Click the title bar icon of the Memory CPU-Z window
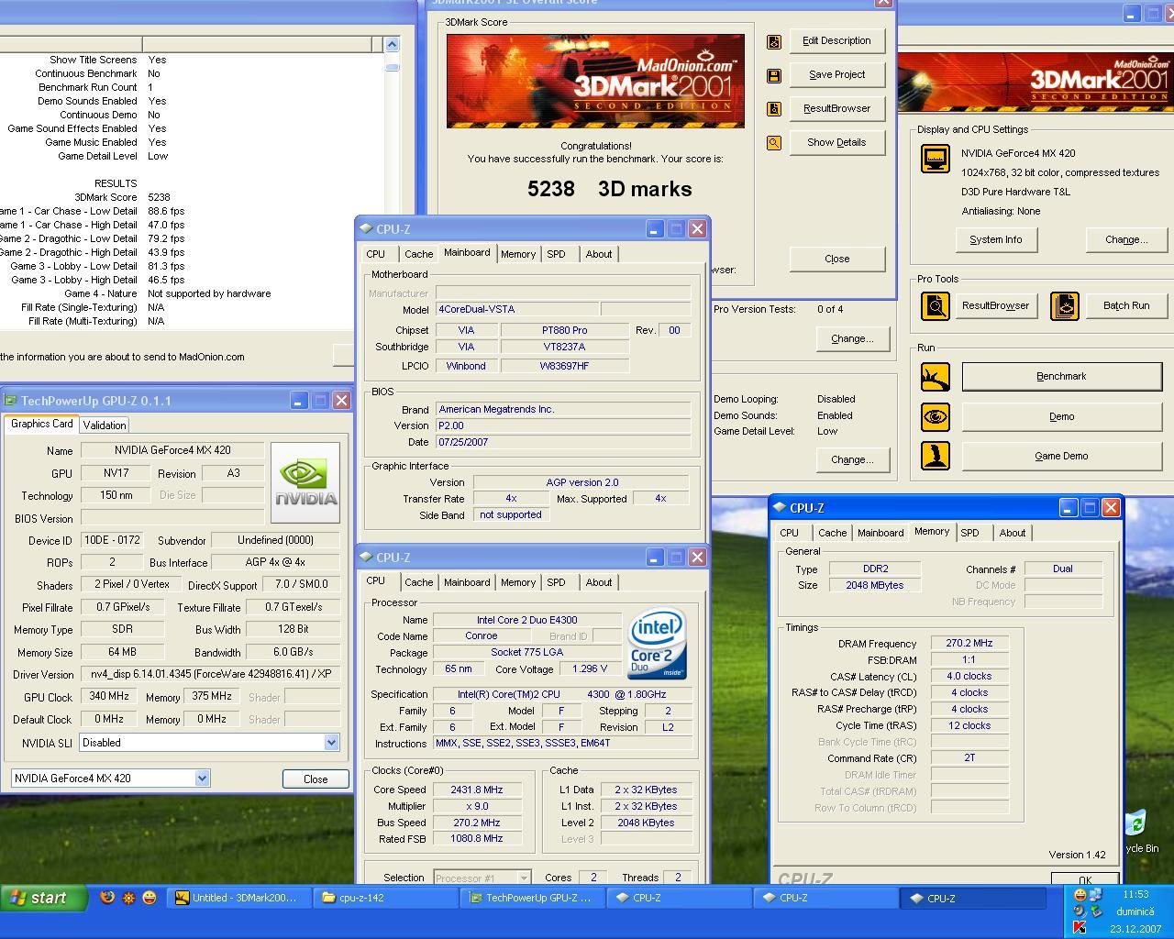This screenshot has height=939, width=1174. coord(780,507)
